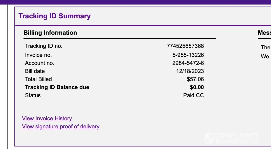Viewport: 271px width, 149px height.
Task: Select account number 2984-5472-6
Action: tap(188, 63)
